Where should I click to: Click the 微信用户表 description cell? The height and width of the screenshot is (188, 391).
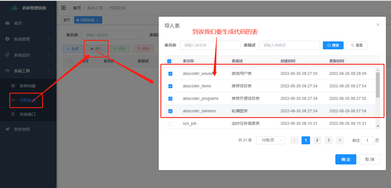tap(242, 74)
